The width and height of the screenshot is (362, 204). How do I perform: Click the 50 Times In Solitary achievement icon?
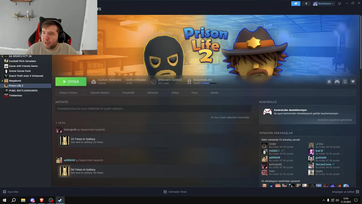coord(64,171)
